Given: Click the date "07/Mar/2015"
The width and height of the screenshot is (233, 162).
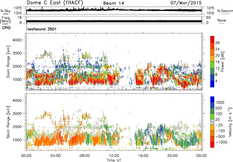Looking at the screenshot, I should point(186,3).
